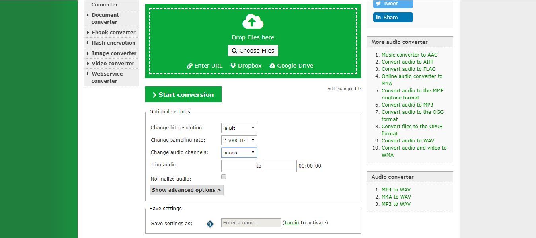Click the Google Drive logo icon
This screenshot has width=536, height=238.
[x=272, y=66]
